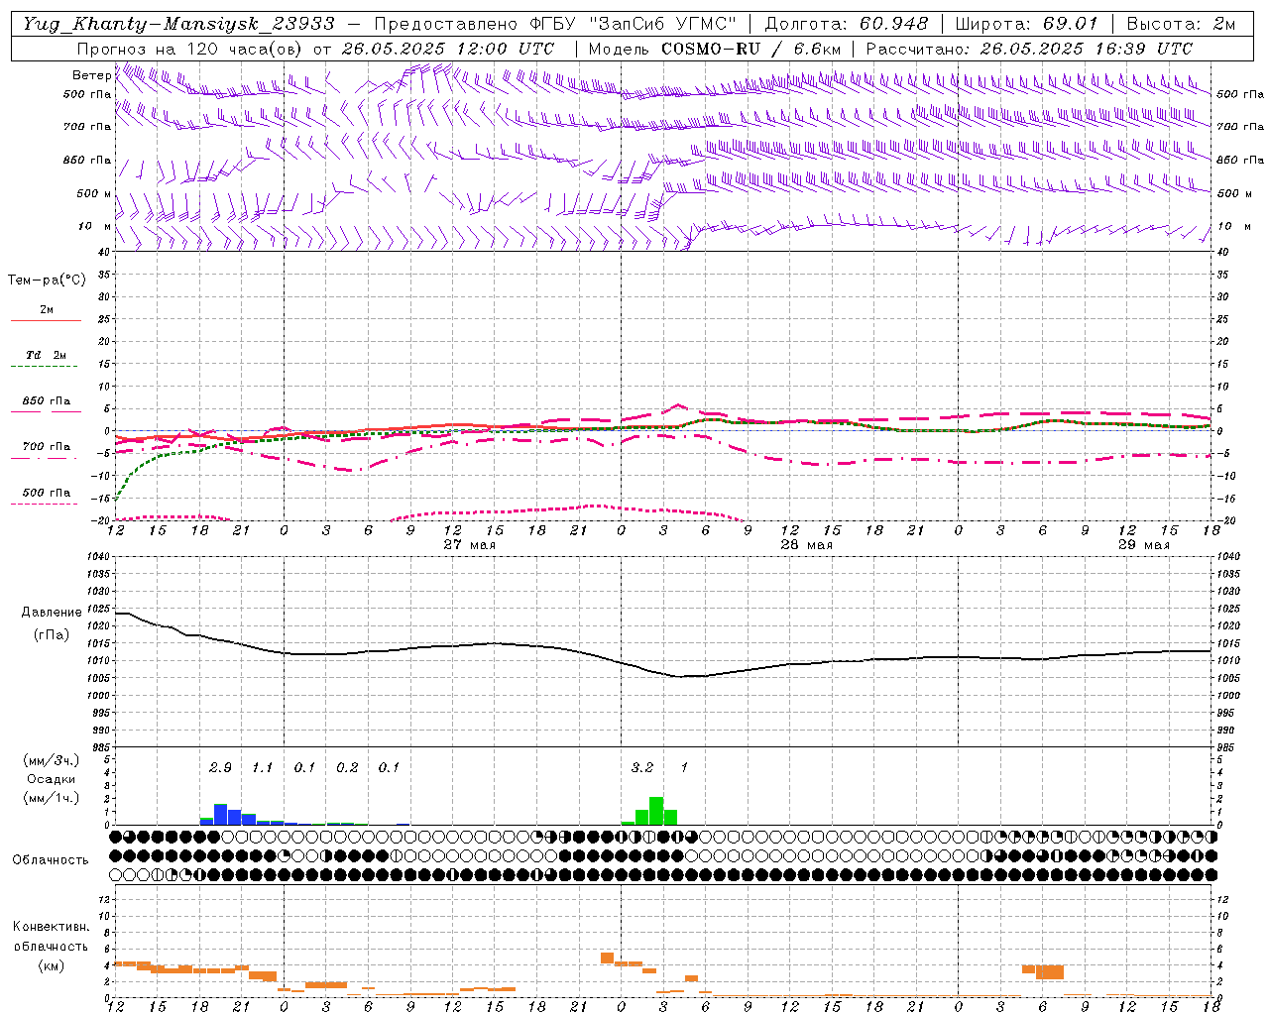The width and height of the screenshot is (1269, 1015).
Task: Select the (мм/1ч.) precipitation unit label
Action: point(51,798)
